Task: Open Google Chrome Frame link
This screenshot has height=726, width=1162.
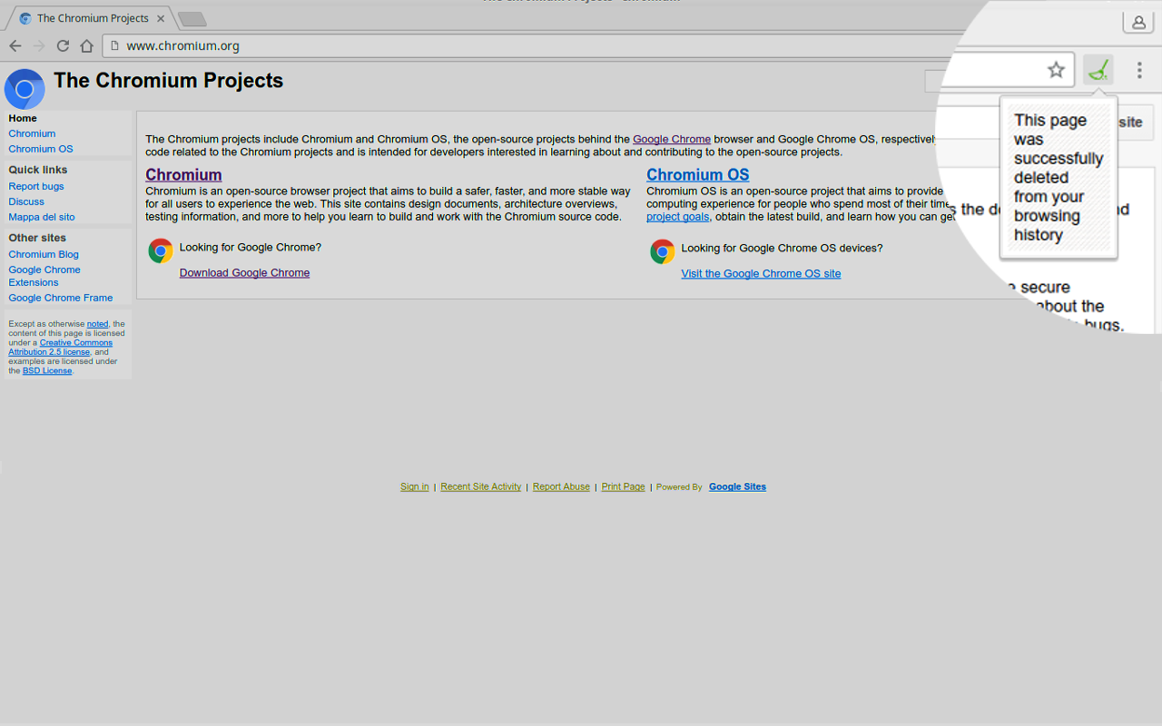Action: pos(61,298)
